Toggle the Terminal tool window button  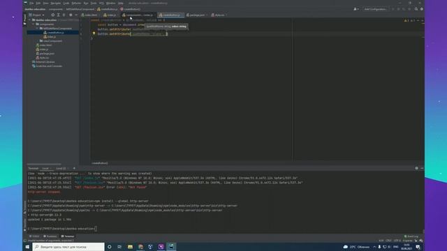pos(68,236)
